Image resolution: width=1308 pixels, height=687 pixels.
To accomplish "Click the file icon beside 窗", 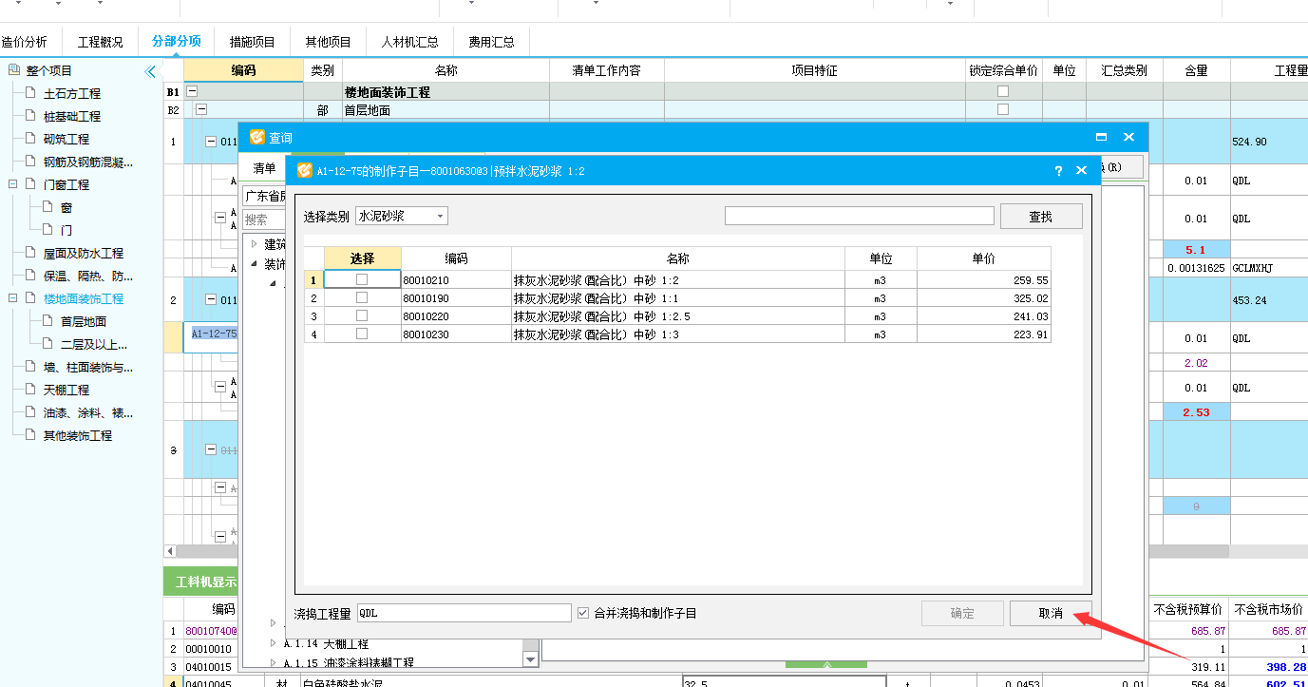I will coord(47,207).
